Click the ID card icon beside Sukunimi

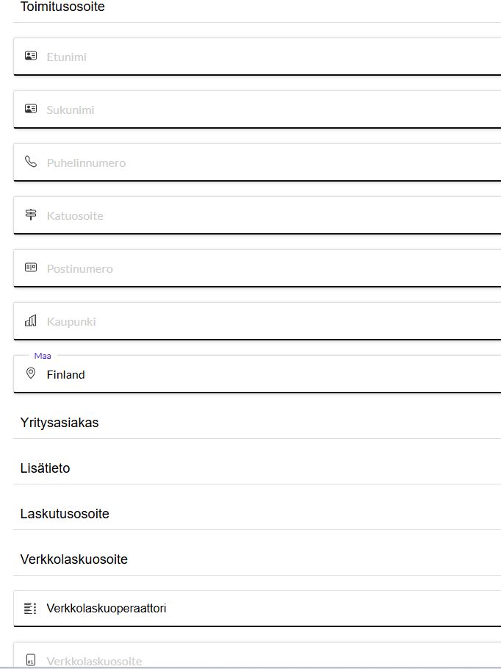(31, 109)
